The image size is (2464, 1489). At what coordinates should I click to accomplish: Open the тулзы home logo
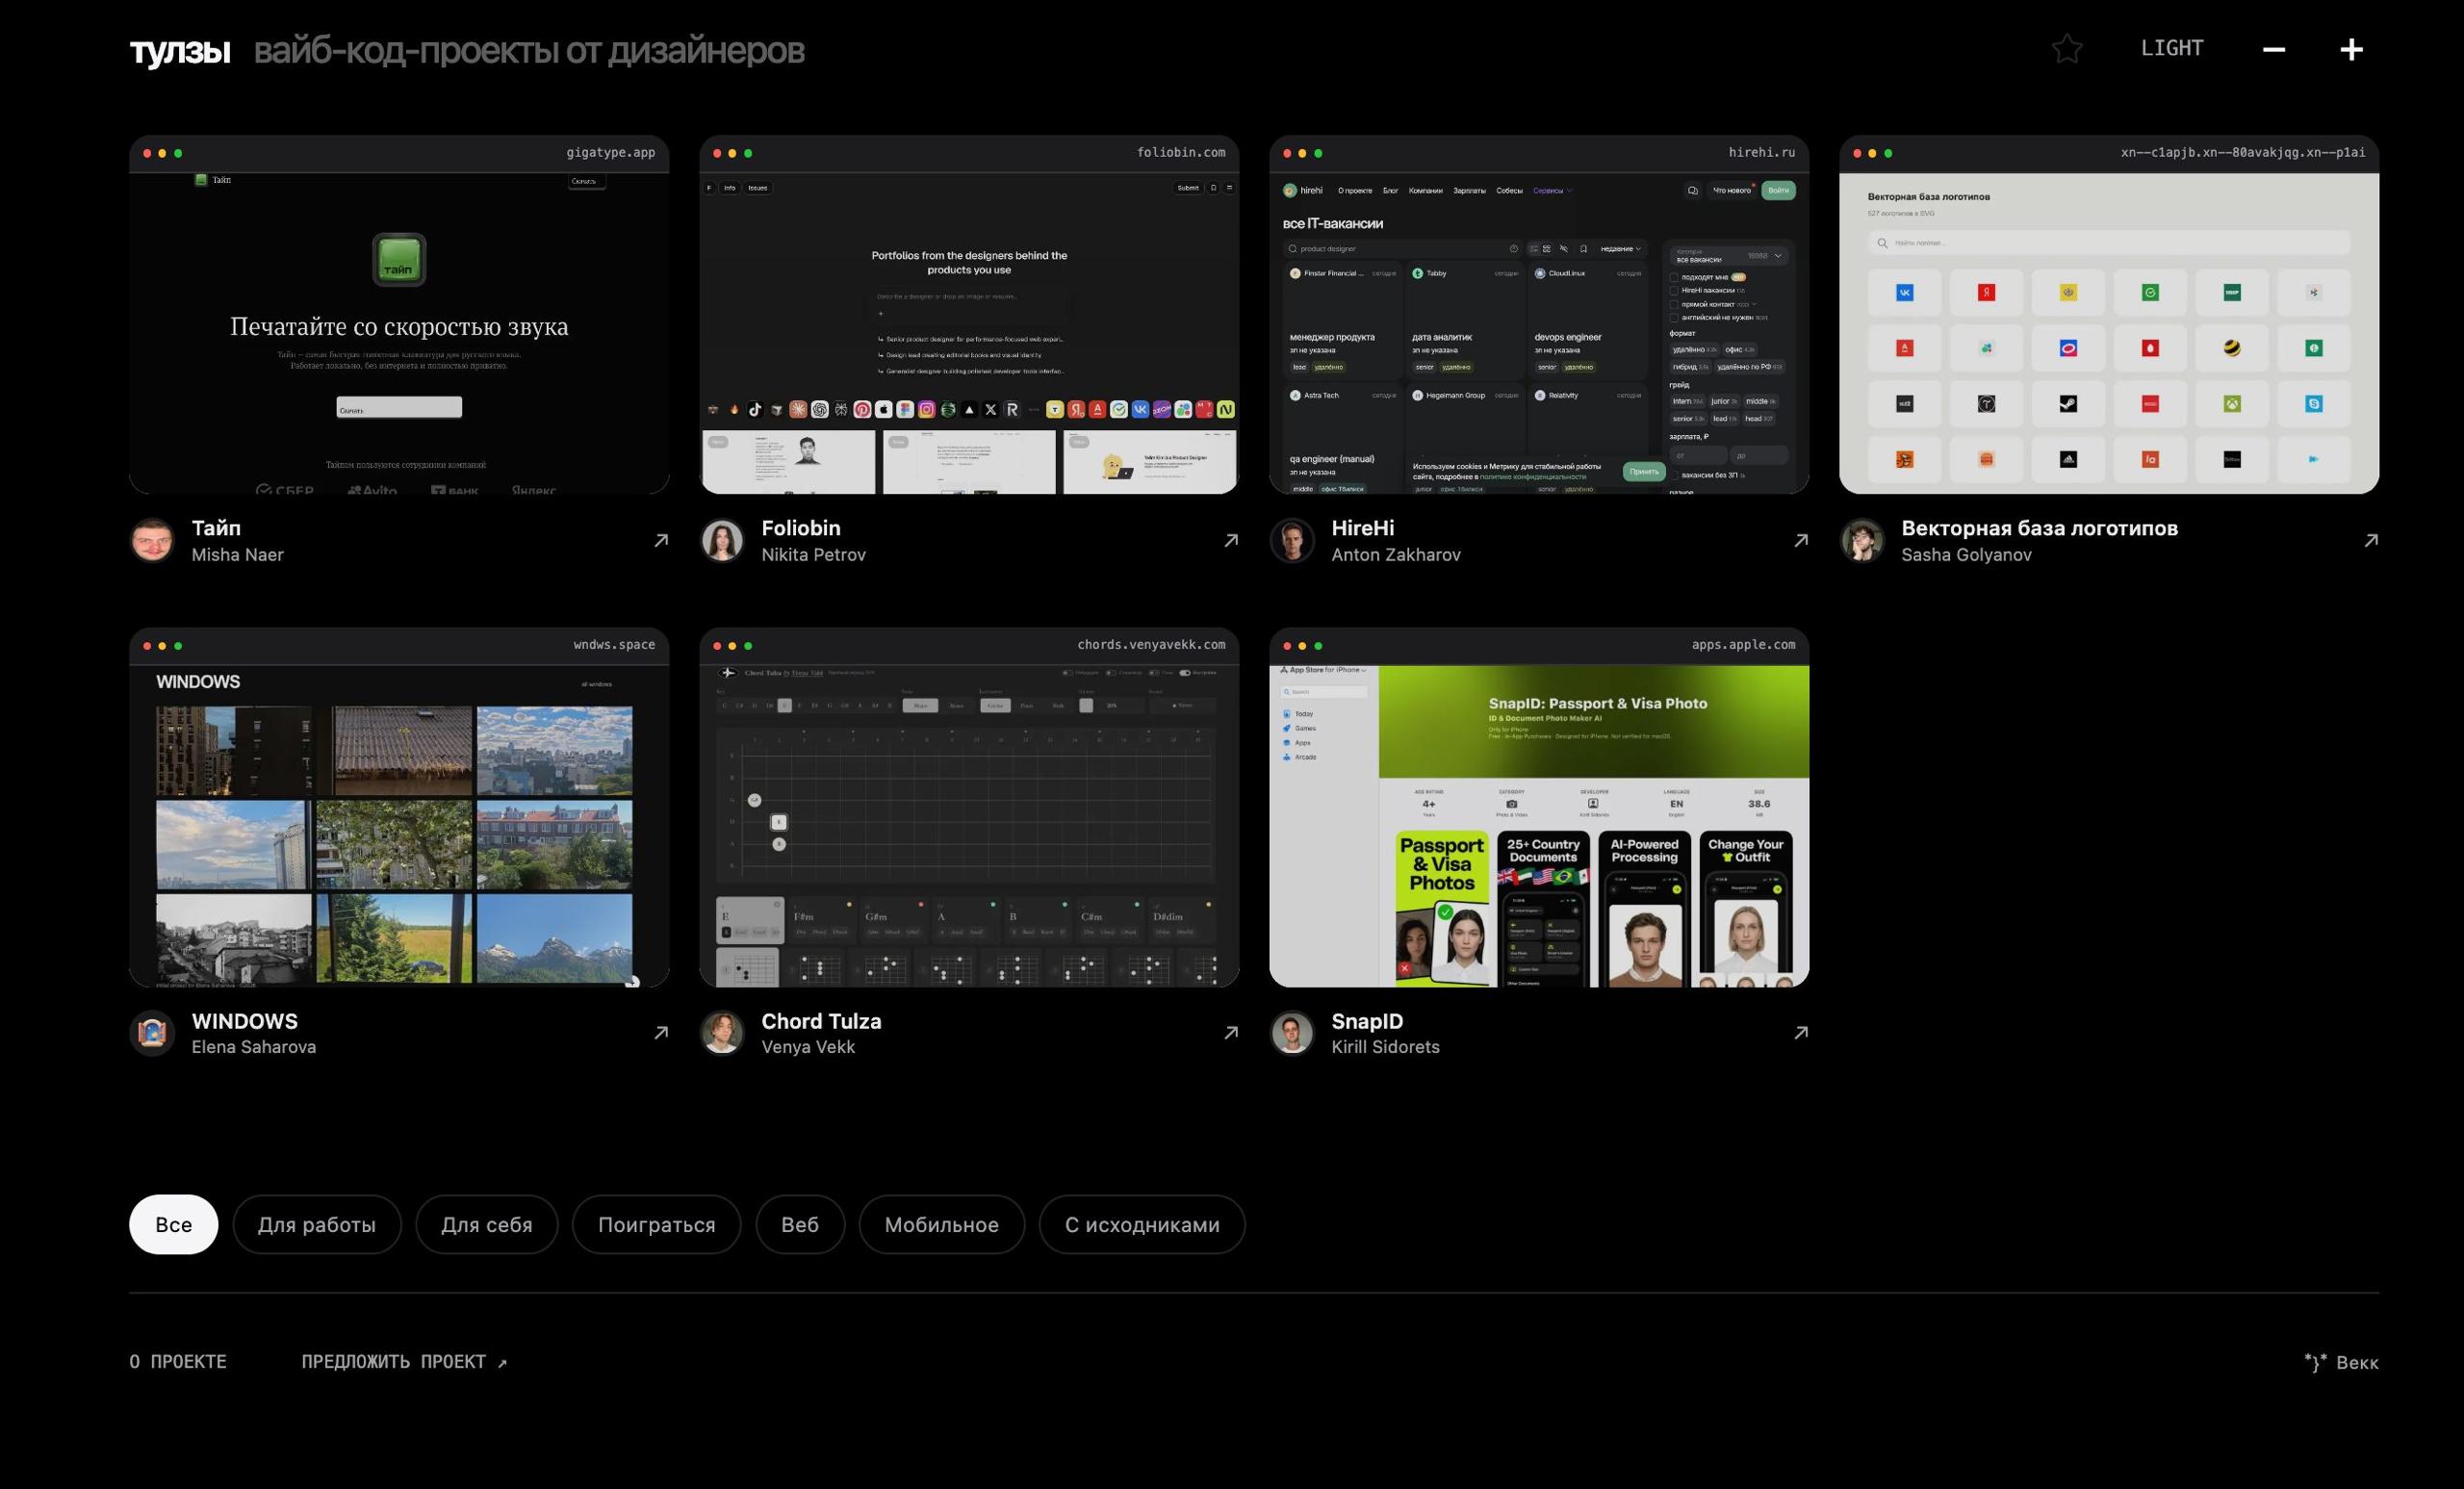pos(180,50)
